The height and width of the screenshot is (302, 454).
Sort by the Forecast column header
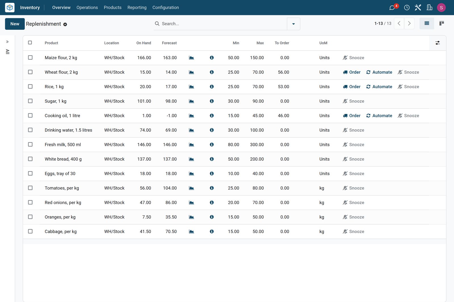coord(169,43)
